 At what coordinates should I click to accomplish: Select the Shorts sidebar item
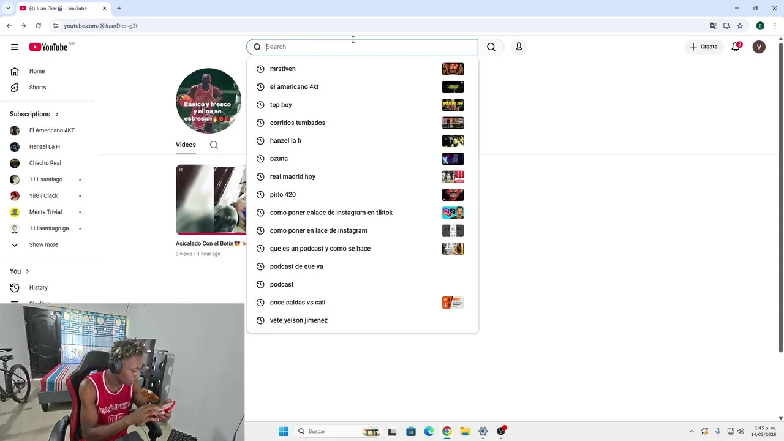point(47,88)
